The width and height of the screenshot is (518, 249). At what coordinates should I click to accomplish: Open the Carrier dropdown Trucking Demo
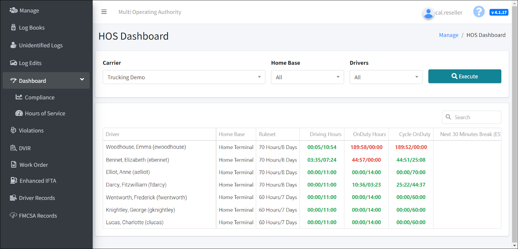click(x=184, y=77)
